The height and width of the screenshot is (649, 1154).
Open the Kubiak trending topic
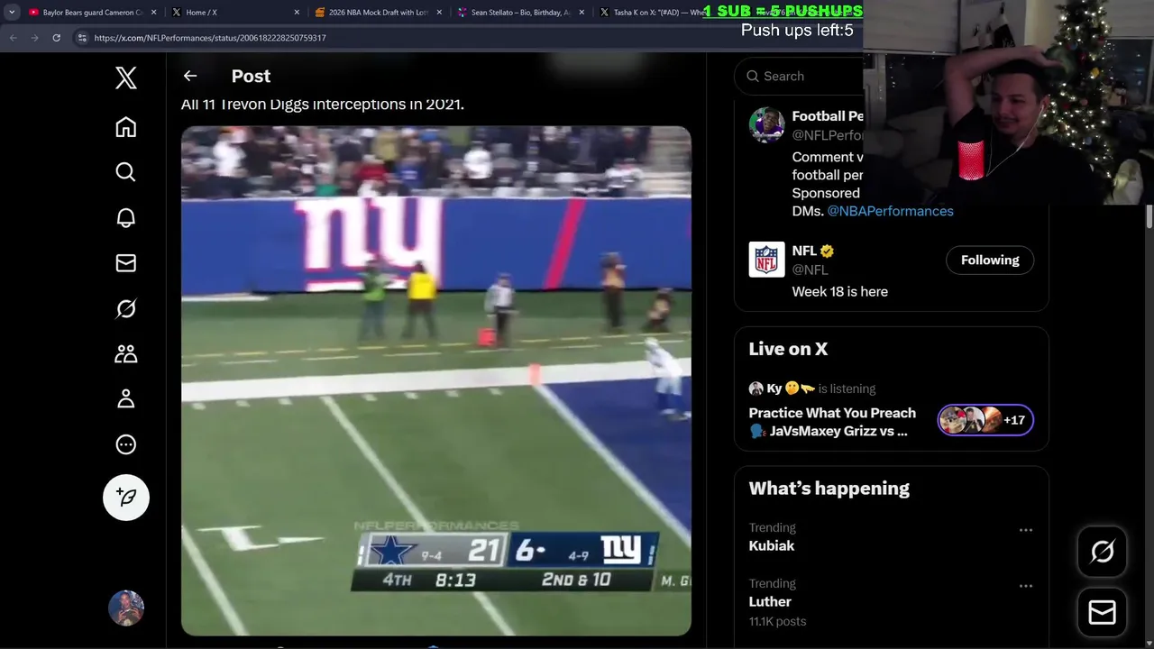771,545
